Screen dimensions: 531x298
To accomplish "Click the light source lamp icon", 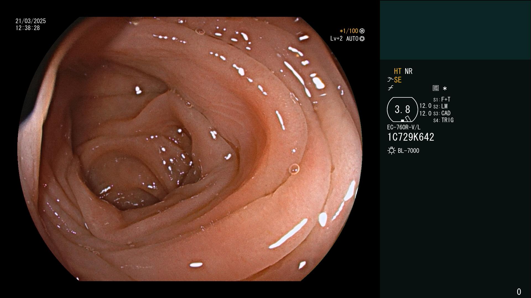I will click(x=391, y=151).
